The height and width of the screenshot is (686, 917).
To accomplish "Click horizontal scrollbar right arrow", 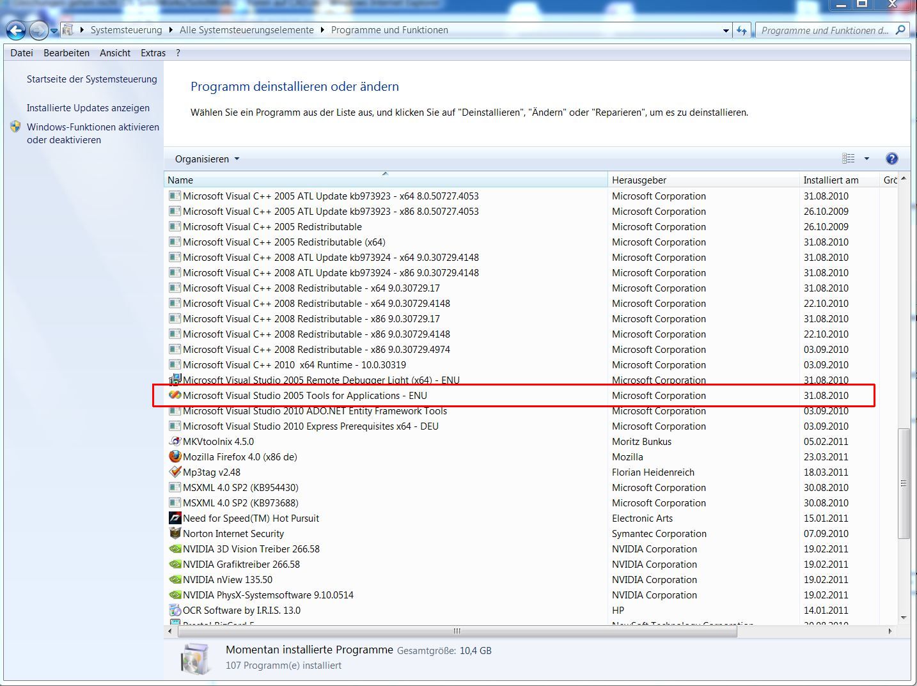I will point(890,631).
